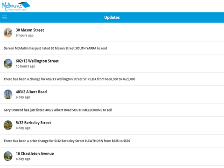Click 'a day ago' under Albert Road
Image resolution: width=224 pixels, height=168 pixels.
[x=23, y=97]
